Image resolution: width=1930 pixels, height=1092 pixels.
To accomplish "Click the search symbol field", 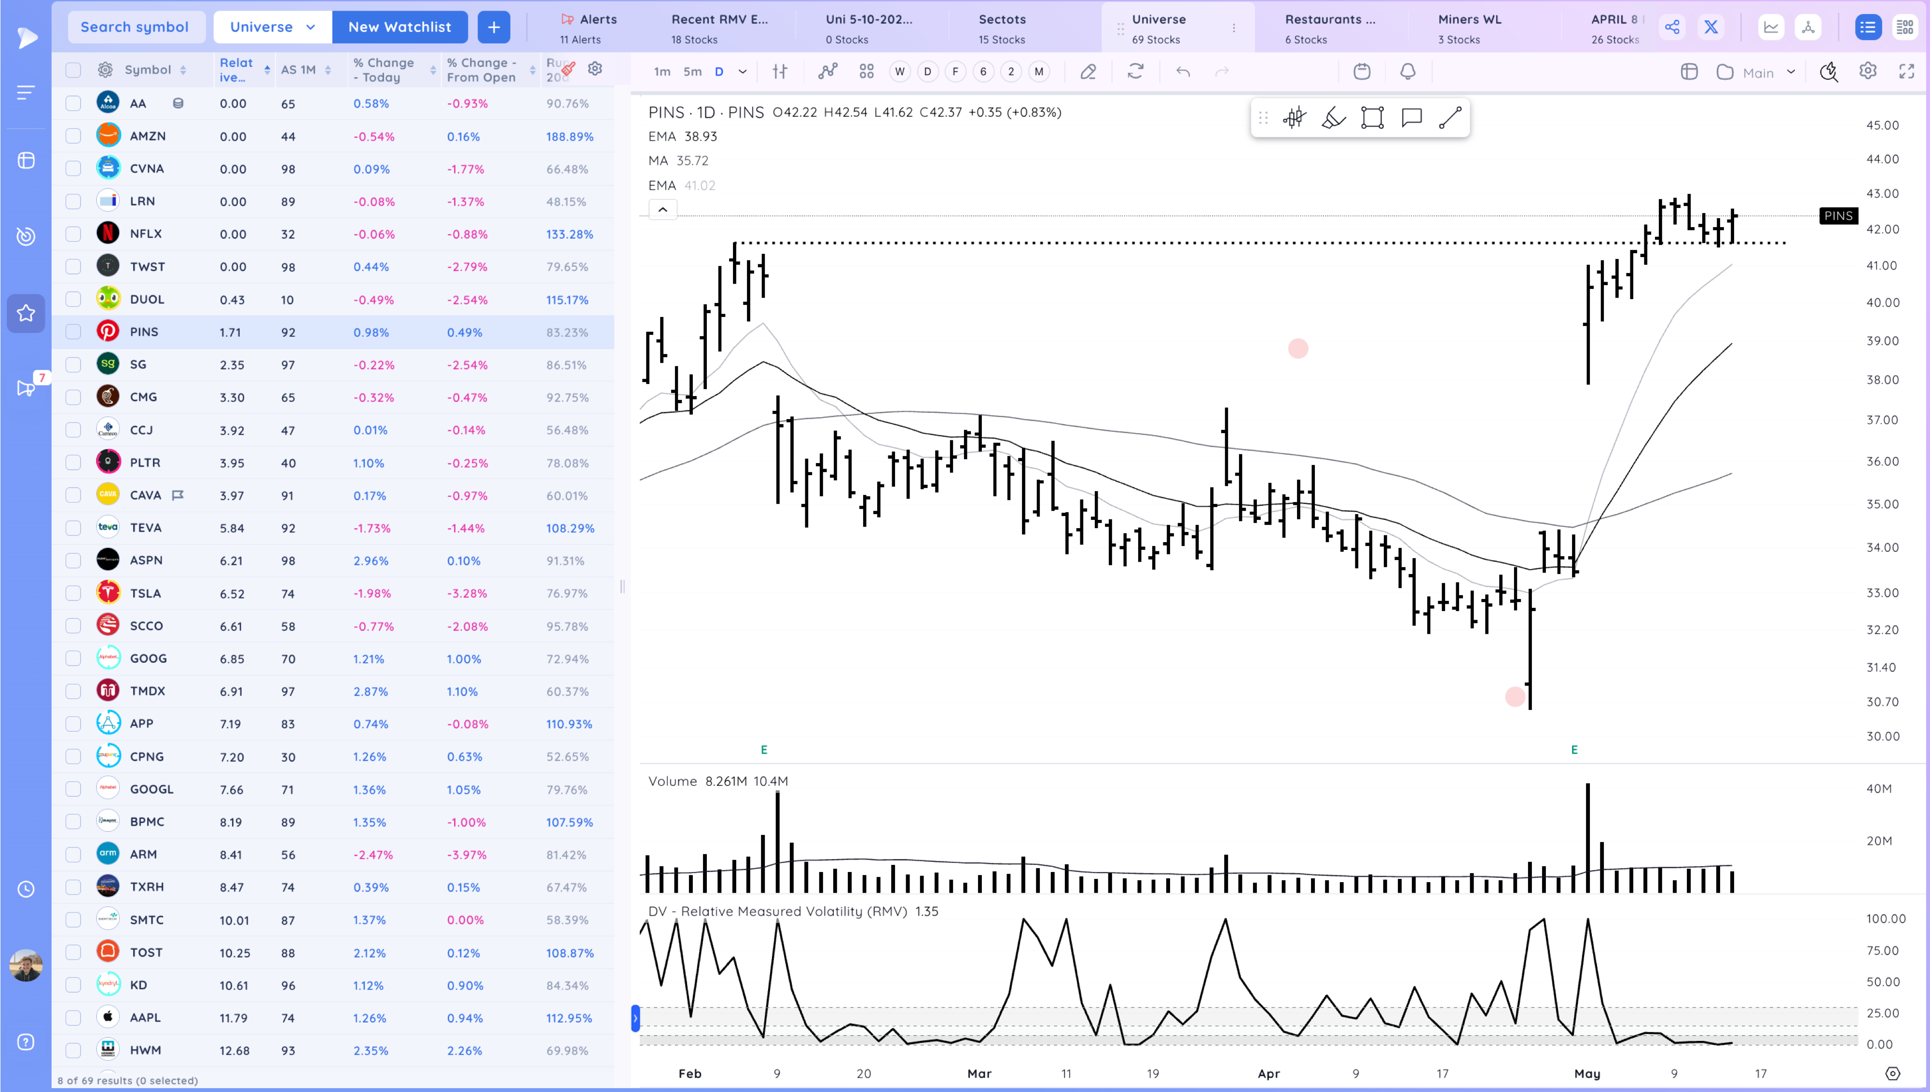I will coord(136,27).
